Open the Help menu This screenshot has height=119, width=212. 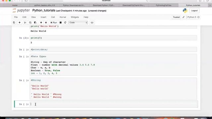coord(86,17)
